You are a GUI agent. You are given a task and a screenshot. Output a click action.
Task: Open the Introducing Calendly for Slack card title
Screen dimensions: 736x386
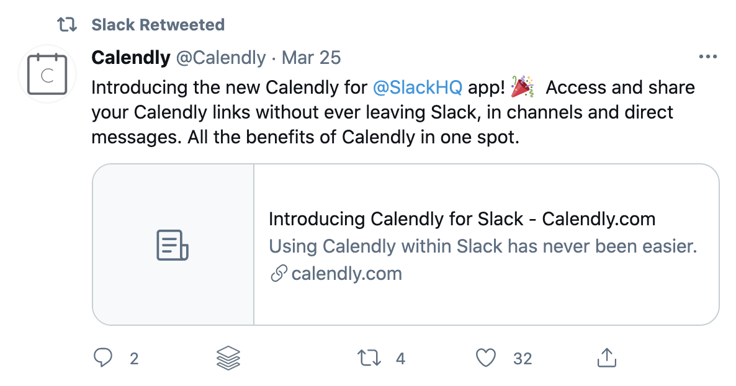tap(462, 219)
